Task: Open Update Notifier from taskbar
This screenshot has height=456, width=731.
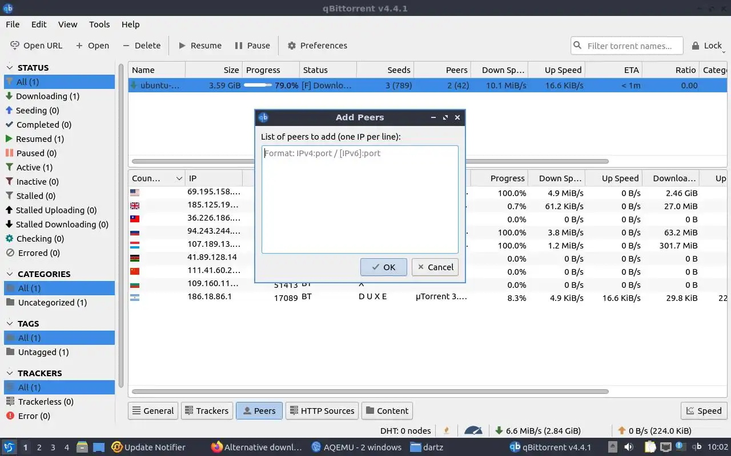Action: point(148,447)
